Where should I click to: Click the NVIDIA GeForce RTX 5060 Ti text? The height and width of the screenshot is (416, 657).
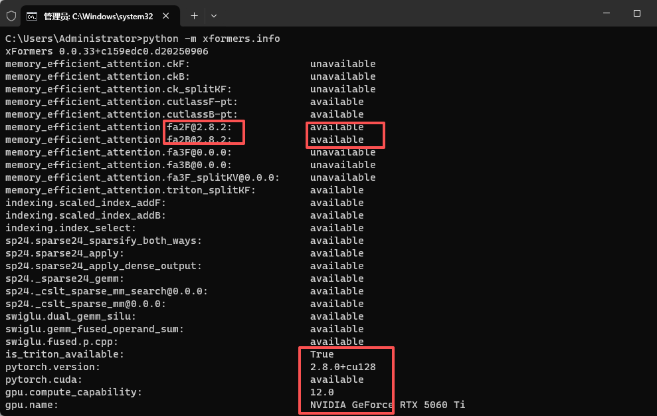pos(387,405)
